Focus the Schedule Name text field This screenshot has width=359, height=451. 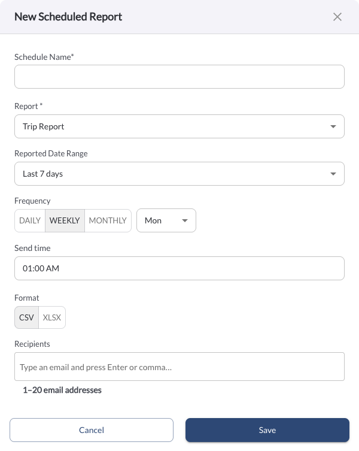click(180, 77)
